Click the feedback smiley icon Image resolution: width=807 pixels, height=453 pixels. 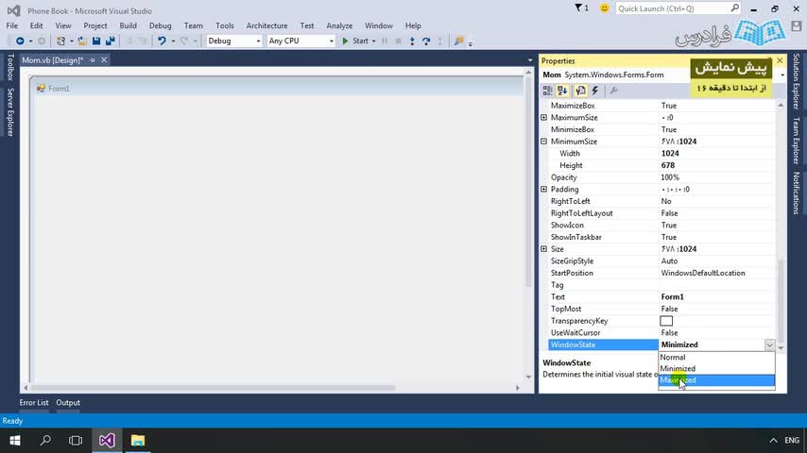click(x=604, y=8)
